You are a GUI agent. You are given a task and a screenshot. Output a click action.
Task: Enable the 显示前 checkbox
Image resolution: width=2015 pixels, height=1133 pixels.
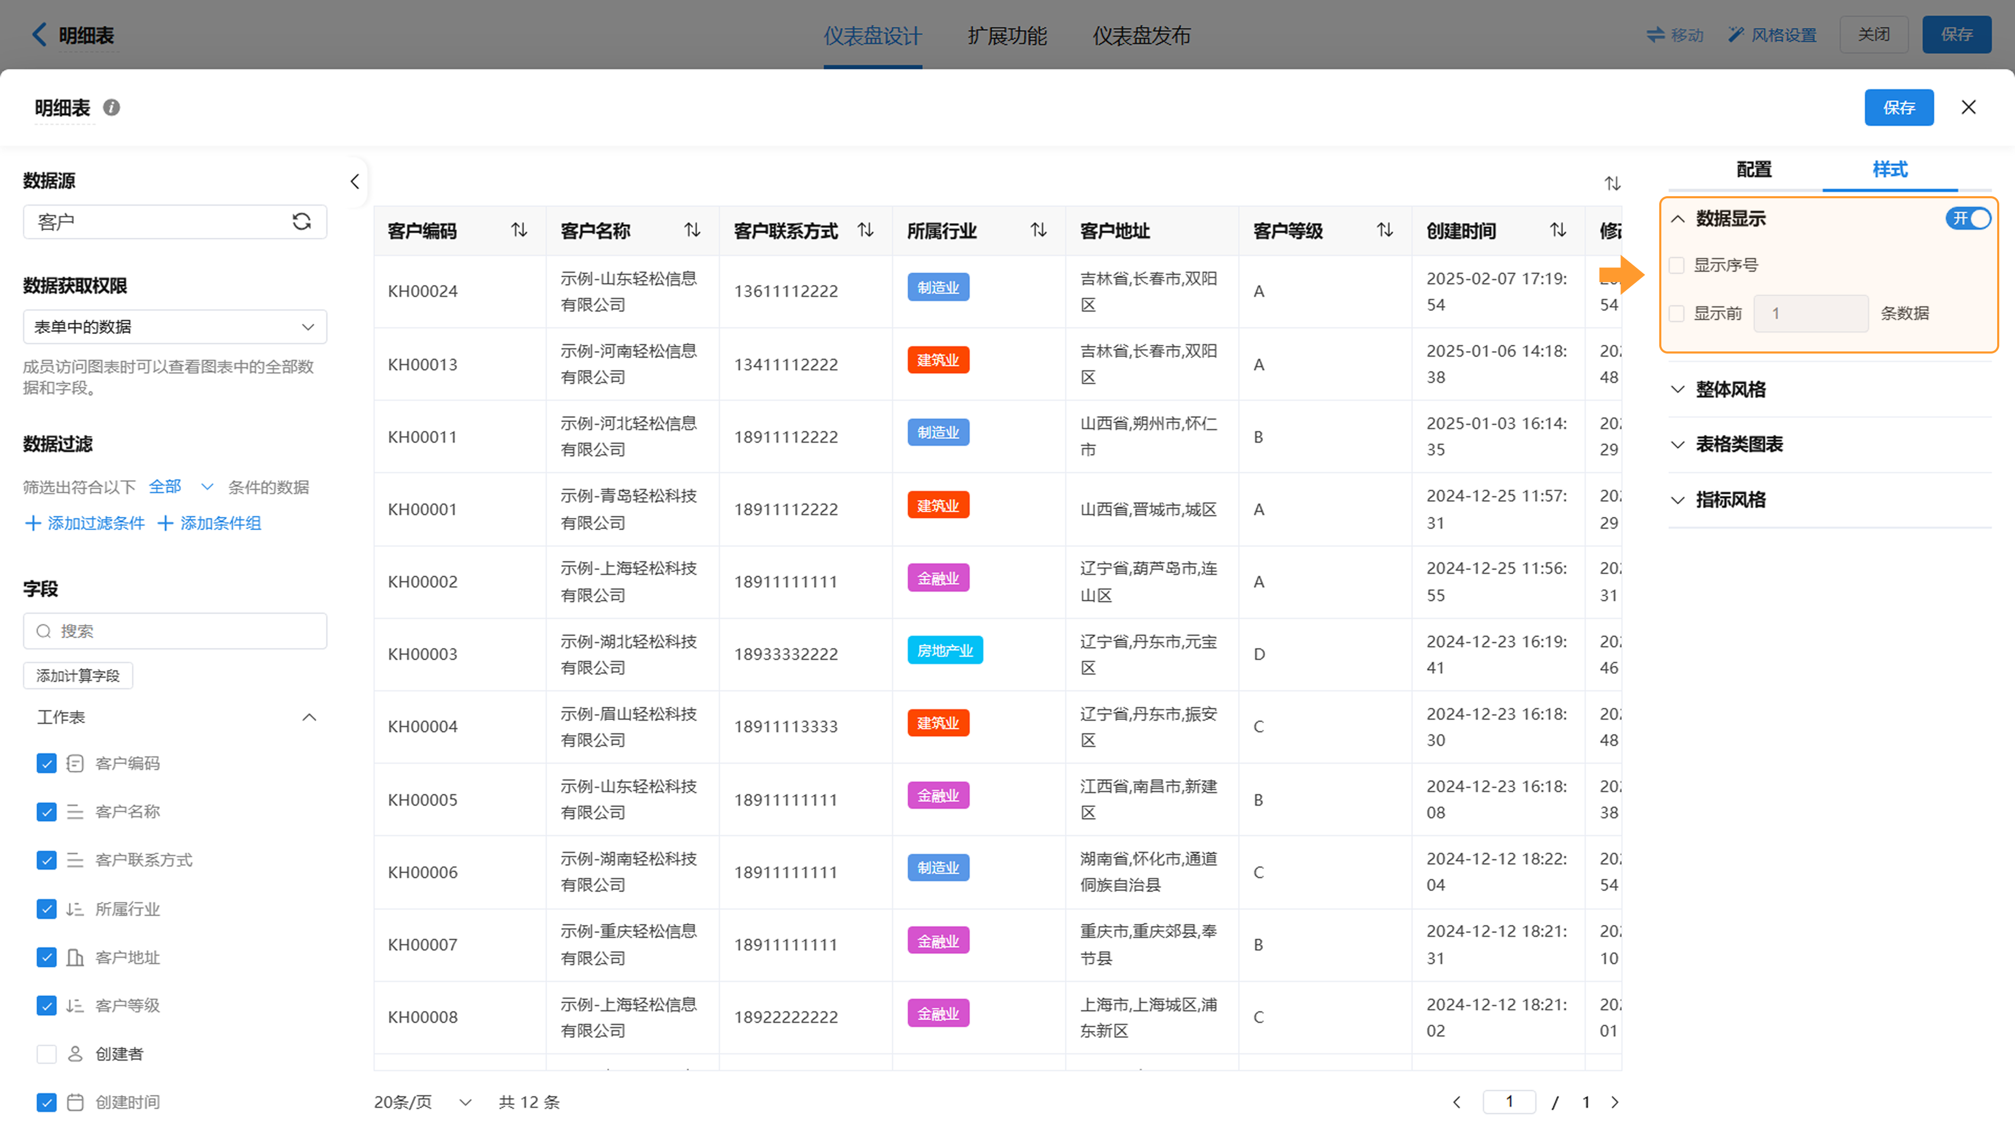pos(1677,313)
